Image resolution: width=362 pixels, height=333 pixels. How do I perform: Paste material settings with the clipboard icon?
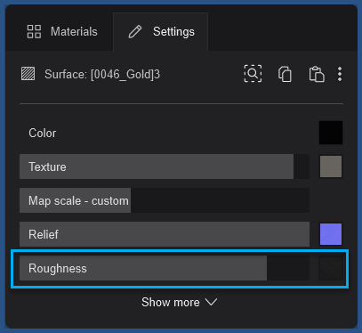(x=317, y=74)
